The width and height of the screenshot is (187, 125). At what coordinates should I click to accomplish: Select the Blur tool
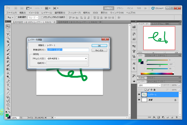pos(8,73)
